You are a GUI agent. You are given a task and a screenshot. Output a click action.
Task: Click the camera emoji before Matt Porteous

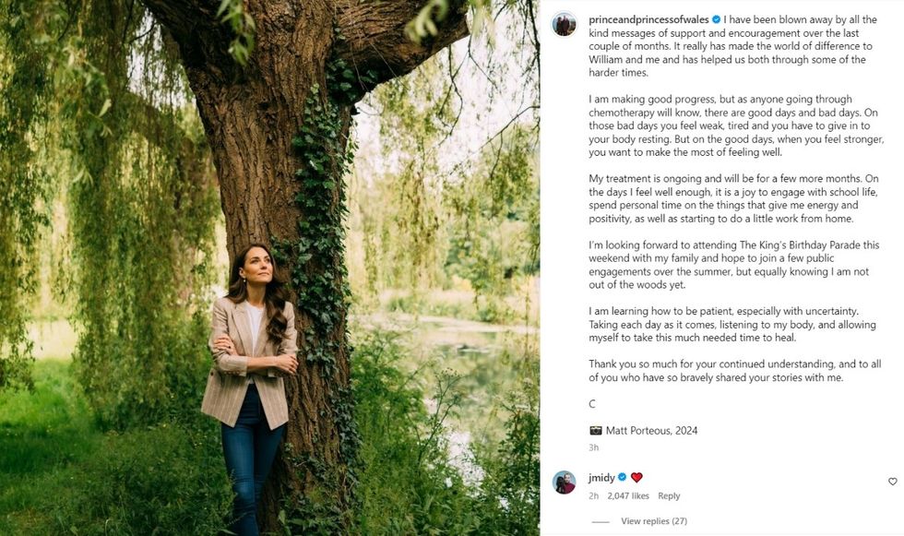click(x=595, y=430)
